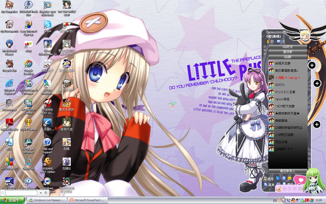
Task: Switch to the QQ好友 tab in QQ
Action: tap(287, 47)
